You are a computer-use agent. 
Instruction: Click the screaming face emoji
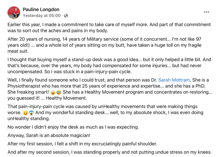click(31, 113)
